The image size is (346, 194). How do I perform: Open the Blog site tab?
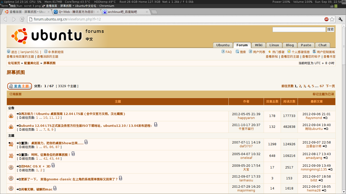pyautogui.click(x=290, y=45)
